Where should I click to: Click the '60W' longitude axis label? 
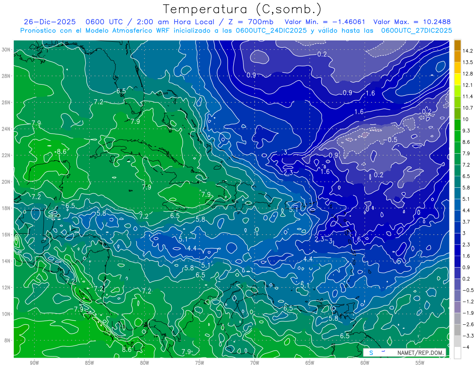365,363
